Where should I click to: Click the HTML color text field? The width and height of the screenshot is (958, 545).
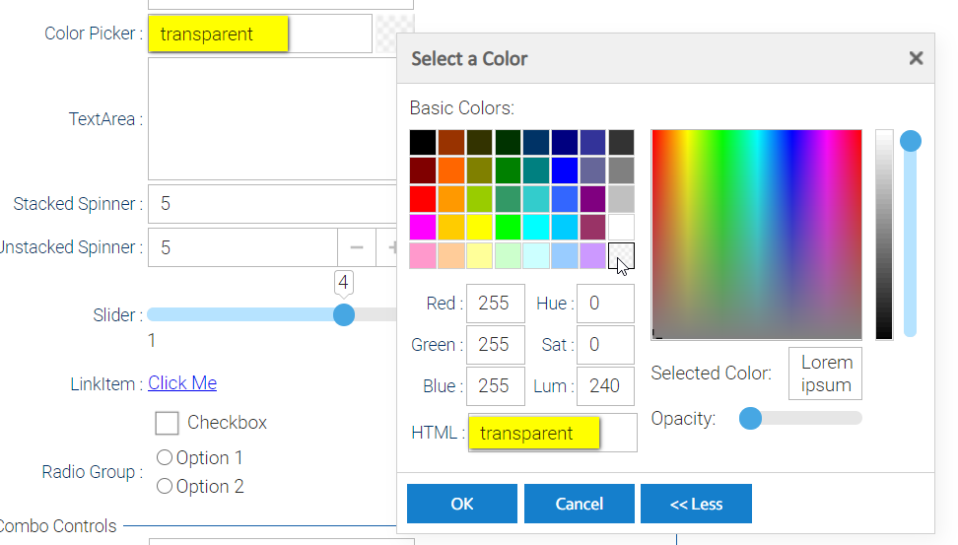click(x=552, y=434)
